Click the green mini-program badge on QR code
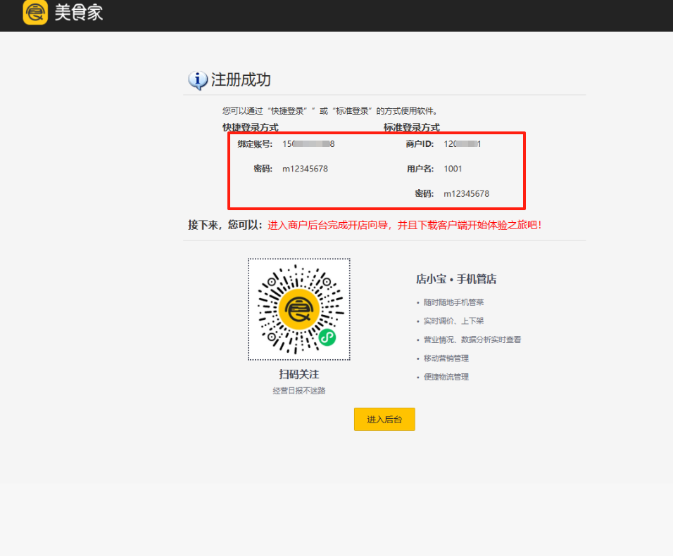Screen dimensions: 673x556 pyautogui.click(x=327, y=338)
